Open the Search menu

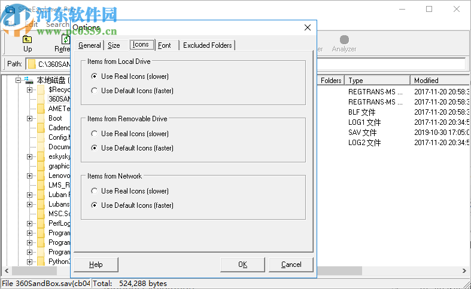57,24
